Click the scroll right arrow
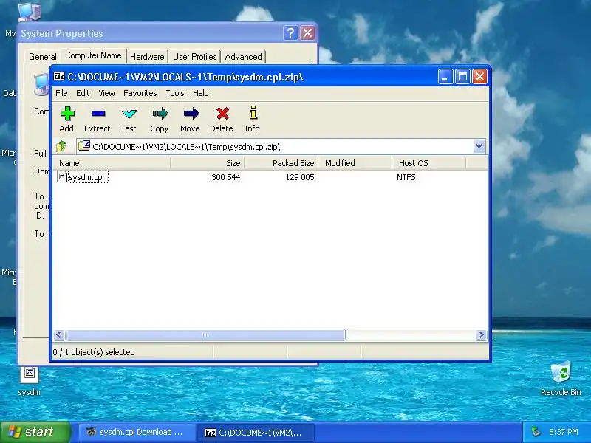Image resolution: width=591 pixels, height=443 pixels. coord(481,334)
